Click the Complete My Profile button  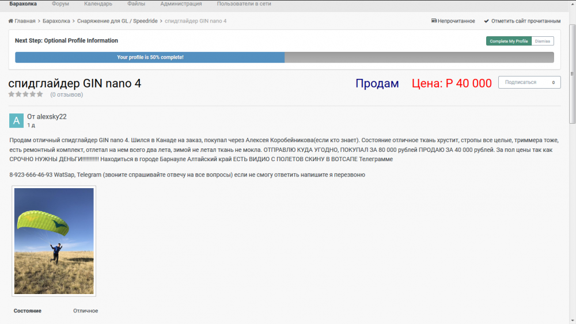[x=509, y=41]
